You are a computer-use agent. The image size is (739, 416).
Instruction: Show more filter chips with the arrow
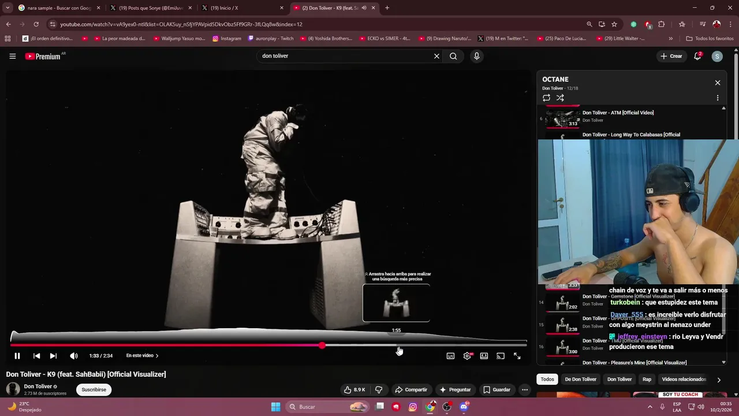tap(719, 380)
